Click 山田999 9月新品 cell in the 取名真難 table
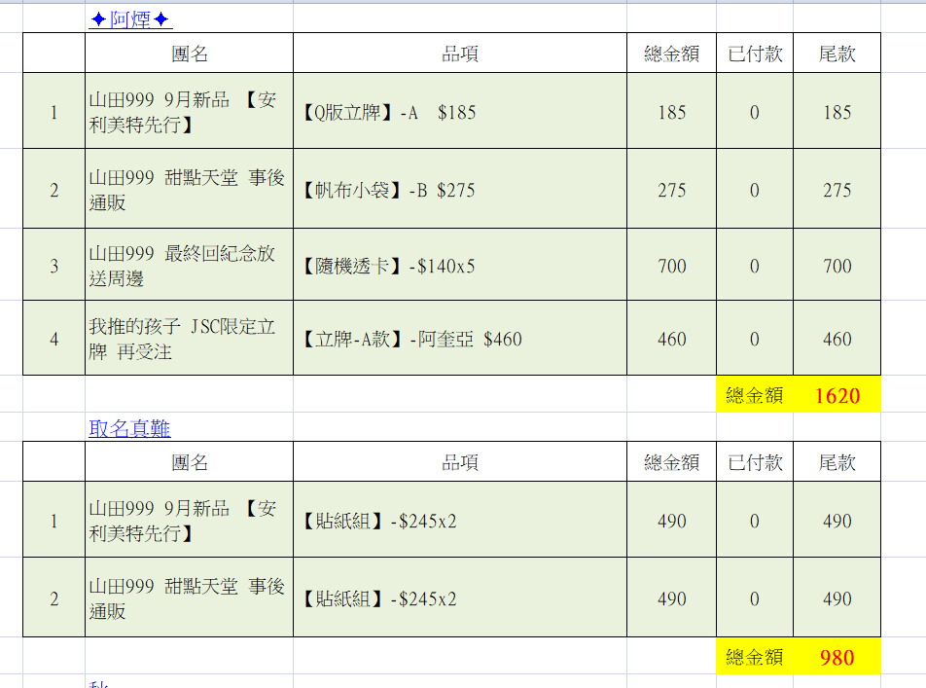The image size is (926, 688). pyautogui.click(x=189, y=521)
